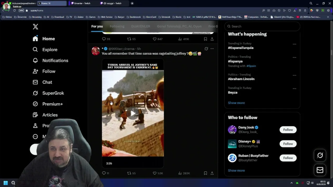Open SuperGrok from the sidebar
The height and width of the screenshot is (187, 333).
48,93
